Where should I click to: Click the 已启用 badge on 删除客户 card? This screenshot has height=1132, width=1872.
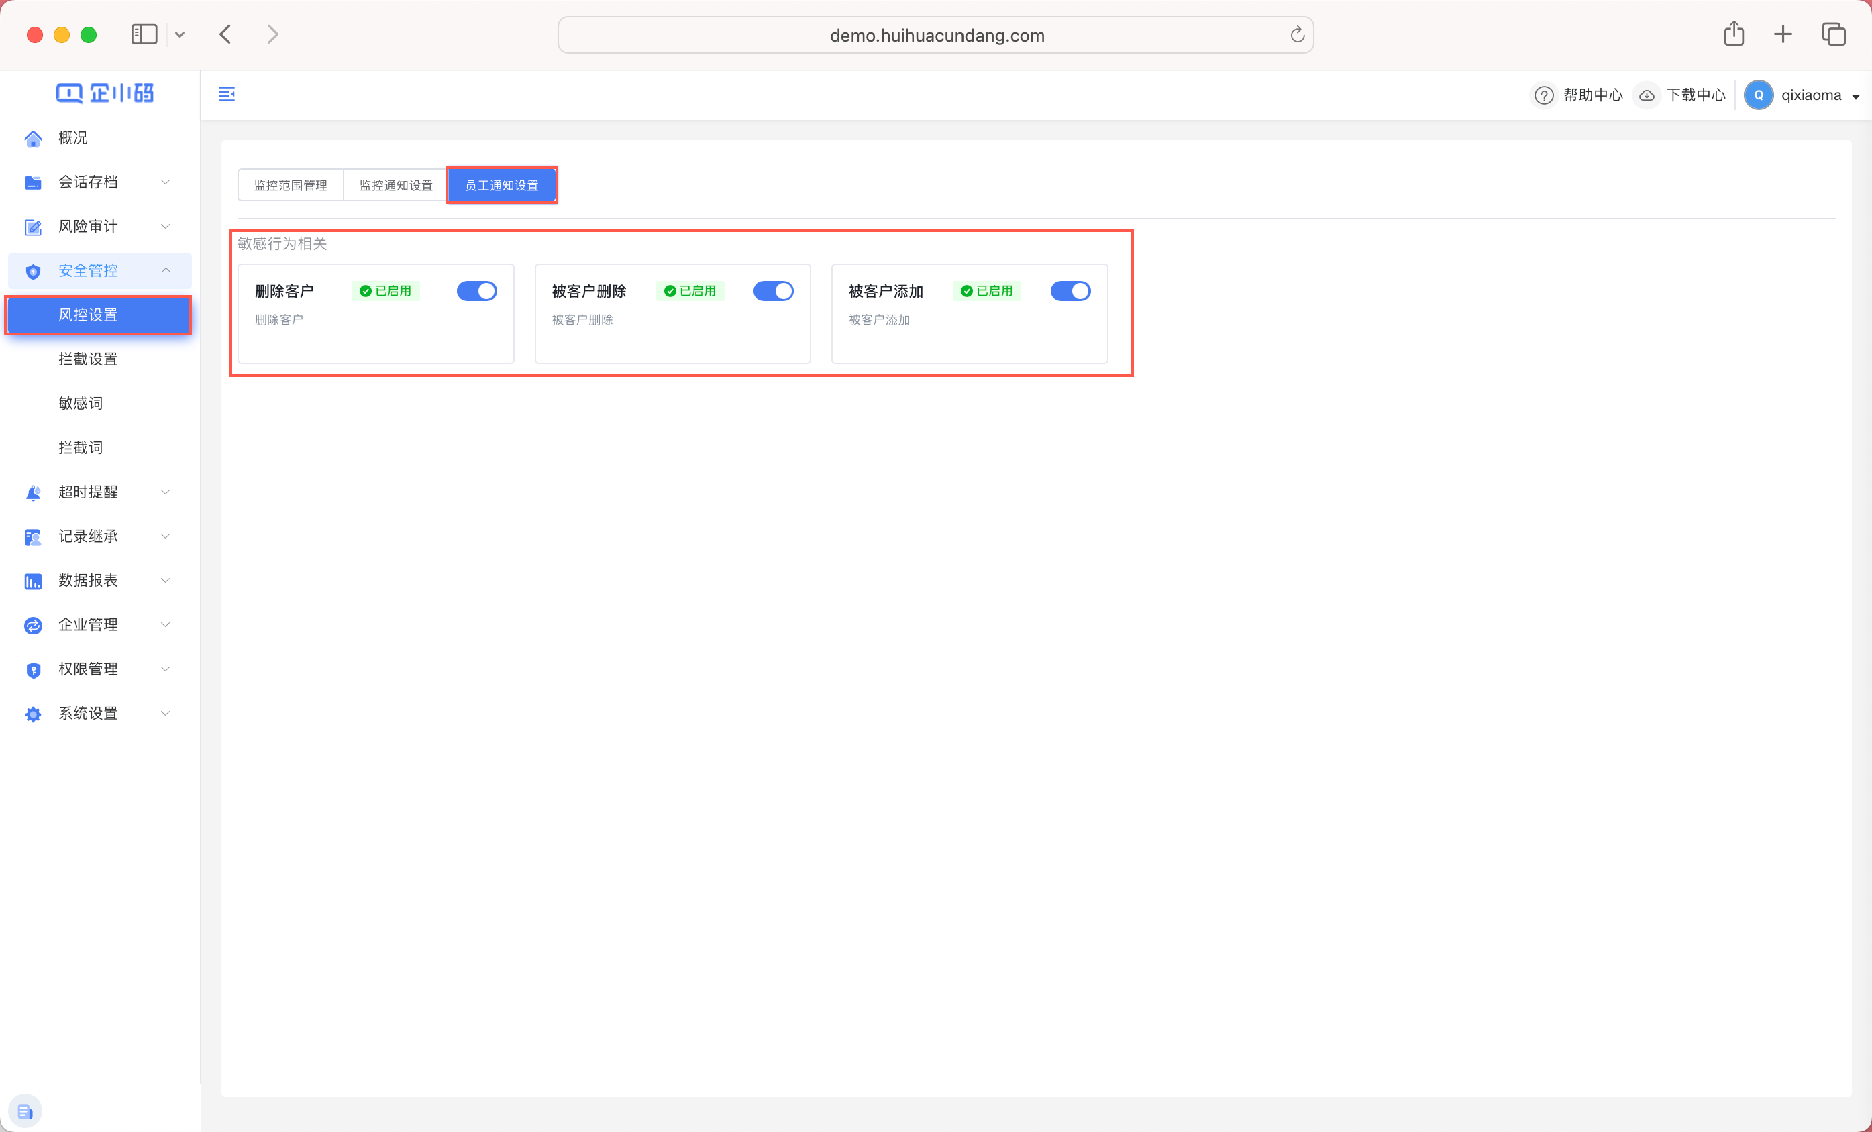[386, 291]
